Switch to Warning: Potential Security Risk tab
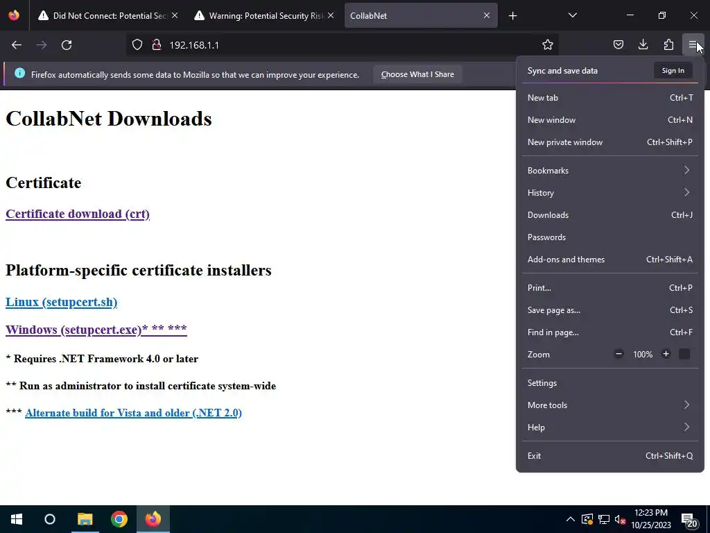This screenshot has width=710, height=533. click(x=263, y=15)
